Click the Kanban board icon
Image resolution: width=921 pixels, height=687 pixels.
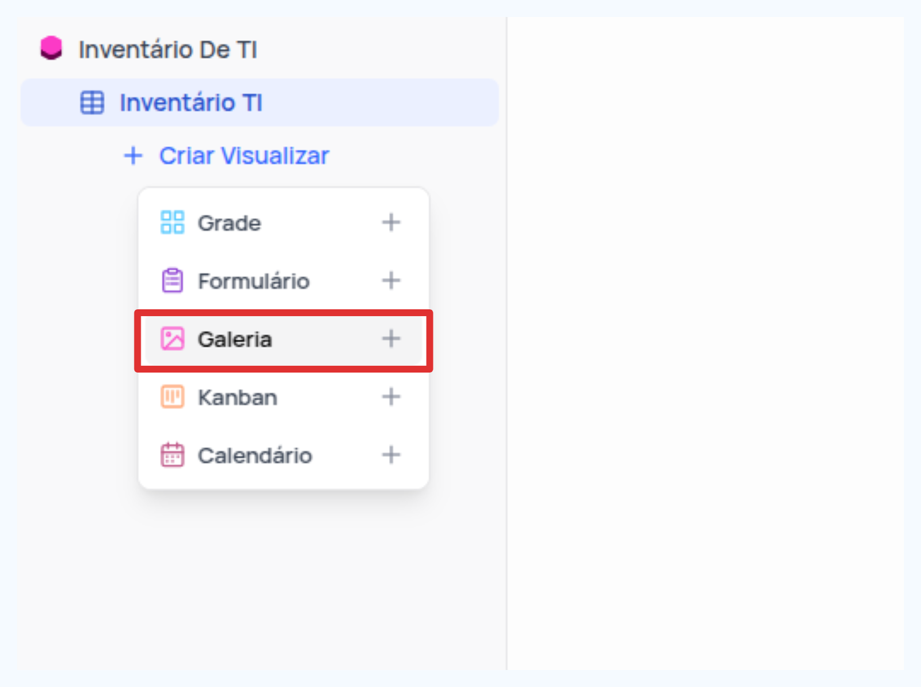[x=172, y=397]
